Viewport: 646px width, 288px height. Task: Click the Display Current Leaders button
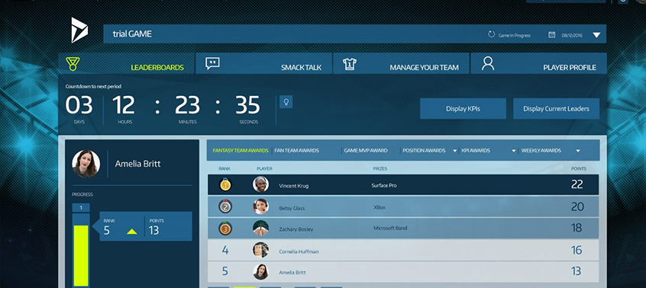556,109
